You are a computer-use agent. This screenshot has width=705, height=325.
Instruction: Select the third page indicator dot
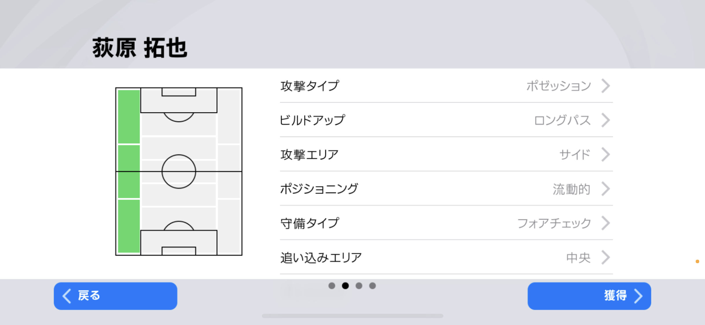(x=359, y=286)
